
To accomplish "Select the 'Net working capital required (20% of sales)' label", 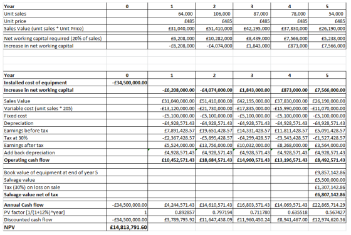I will click(x=53, y=38).
